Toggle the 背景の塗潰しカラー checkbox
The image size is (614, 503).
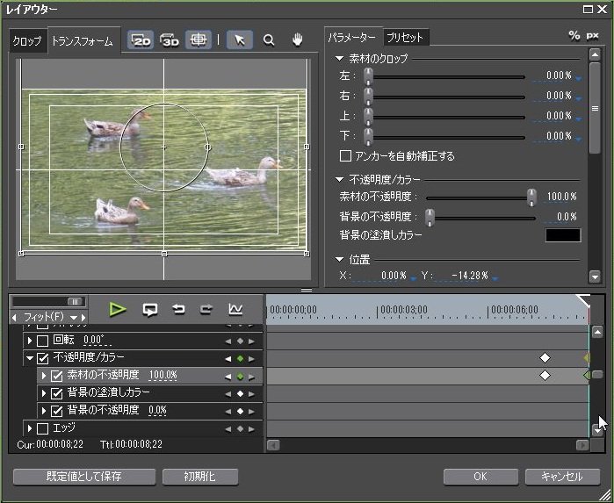[x=57, y=393]
